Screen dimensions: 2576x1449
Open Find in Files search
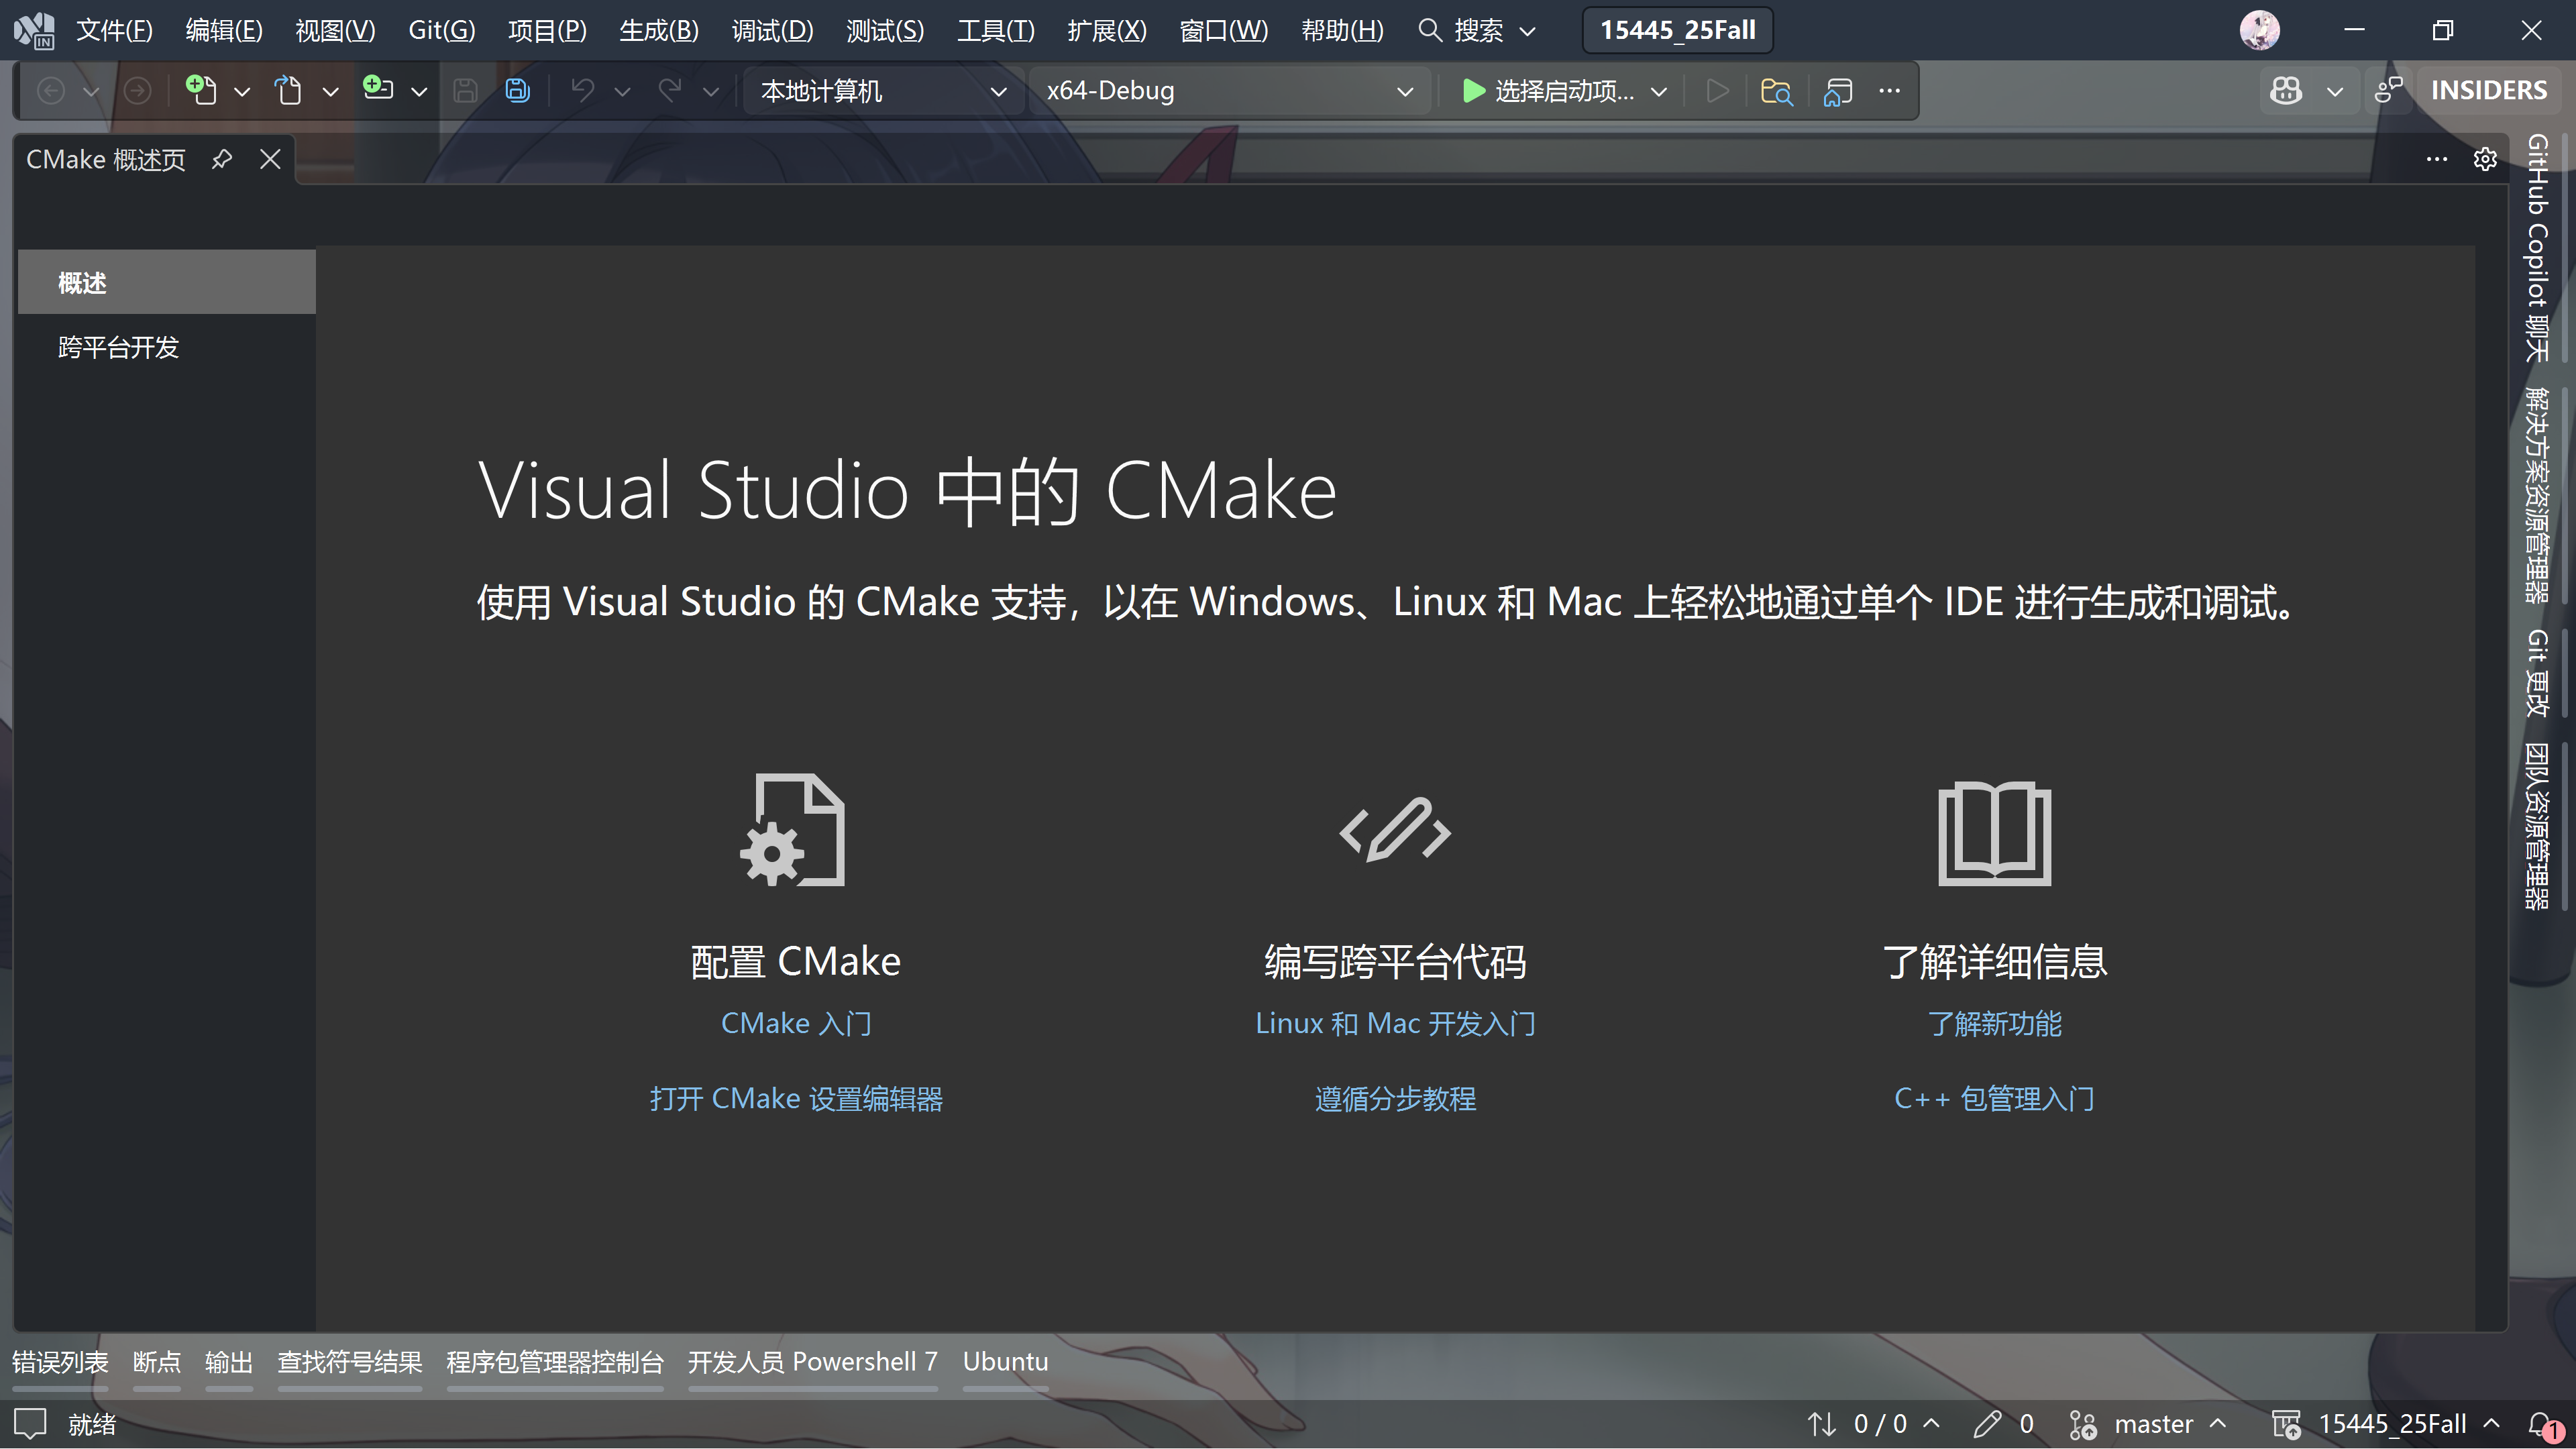pyautogui.click(x=1776, y=91)
